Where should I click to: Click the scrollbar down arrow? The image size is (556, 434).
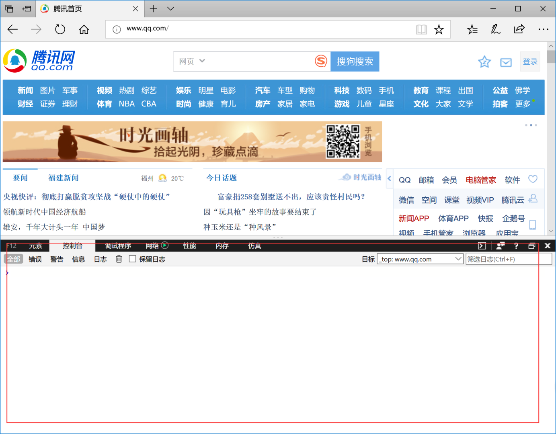551,231
